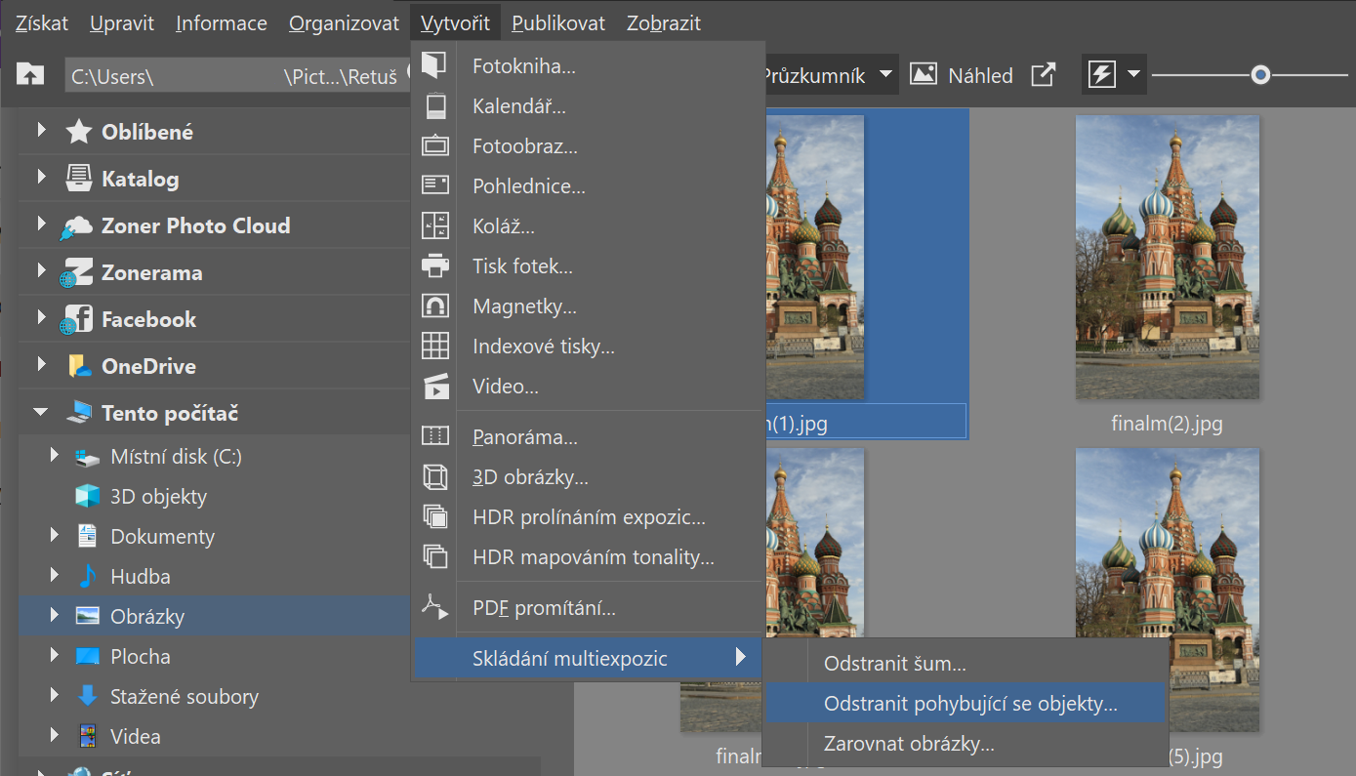Click the Video clapperboard icon

[x=434, y=387]
